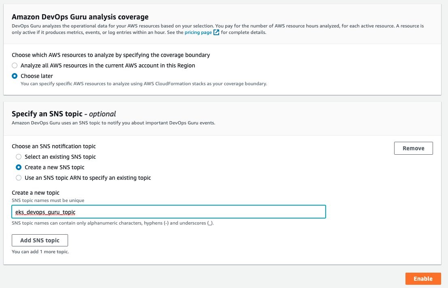Click the 'Create a new topic' label
Screen dimensions: 448x288
pos(35,193)
